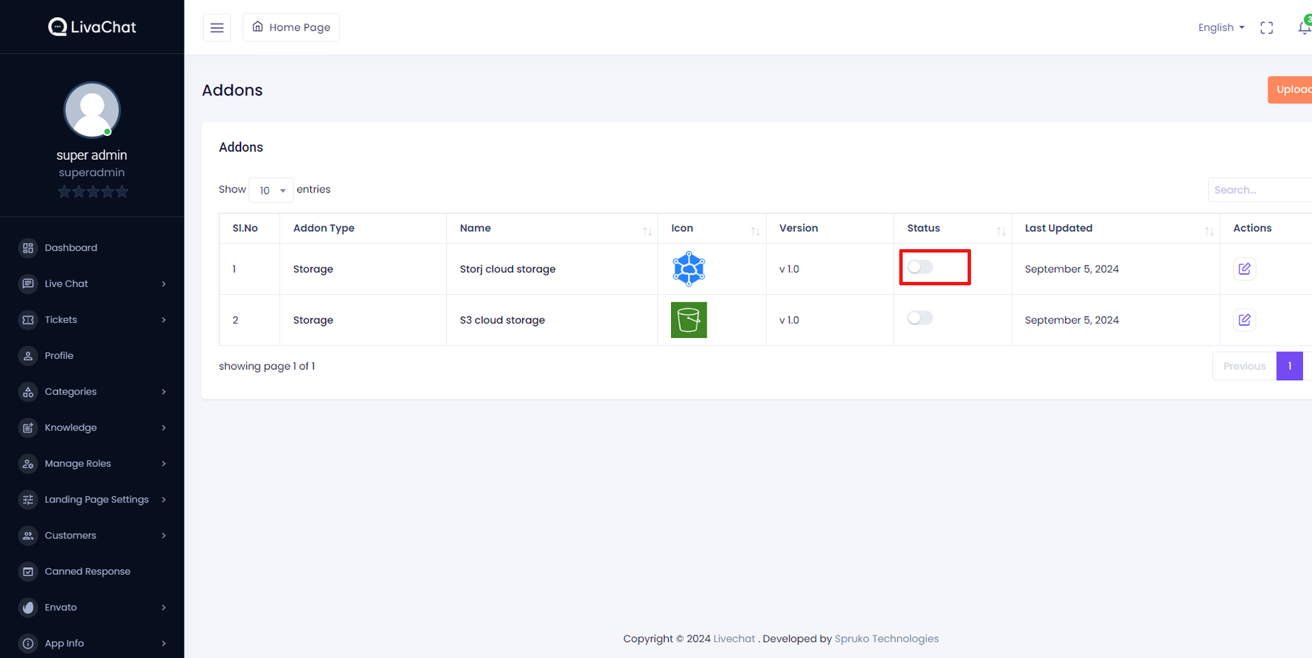Open the English language dropdown

[1220, 27]
